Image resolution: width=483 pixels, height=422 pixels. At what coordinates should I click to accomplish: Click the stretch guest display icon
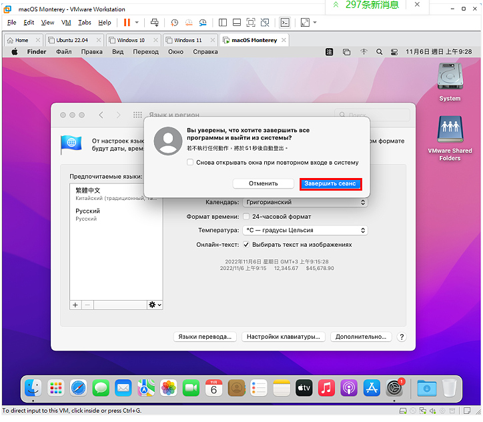305,23
